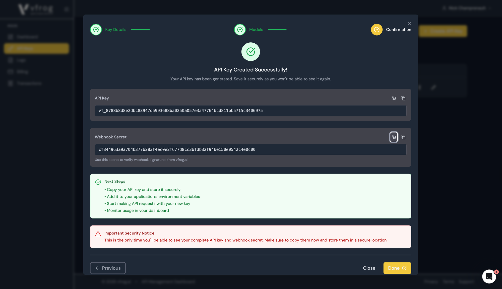This screenshot has width=502, height=289.
Task: Click into the Webhook Secret field
Action: tap(250, 149)
